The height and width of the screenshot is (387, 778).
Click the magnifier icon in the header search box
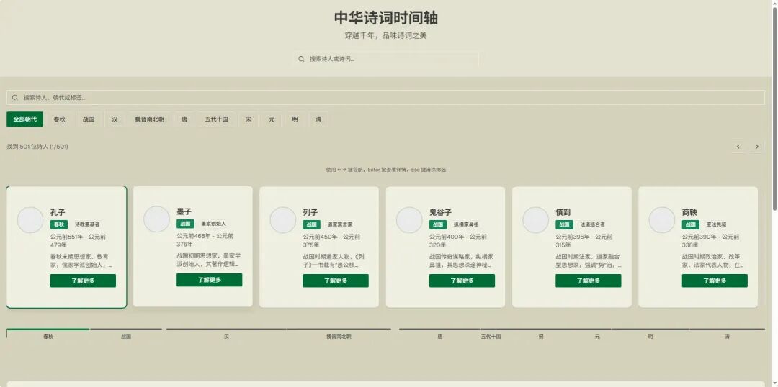[300, 59]
